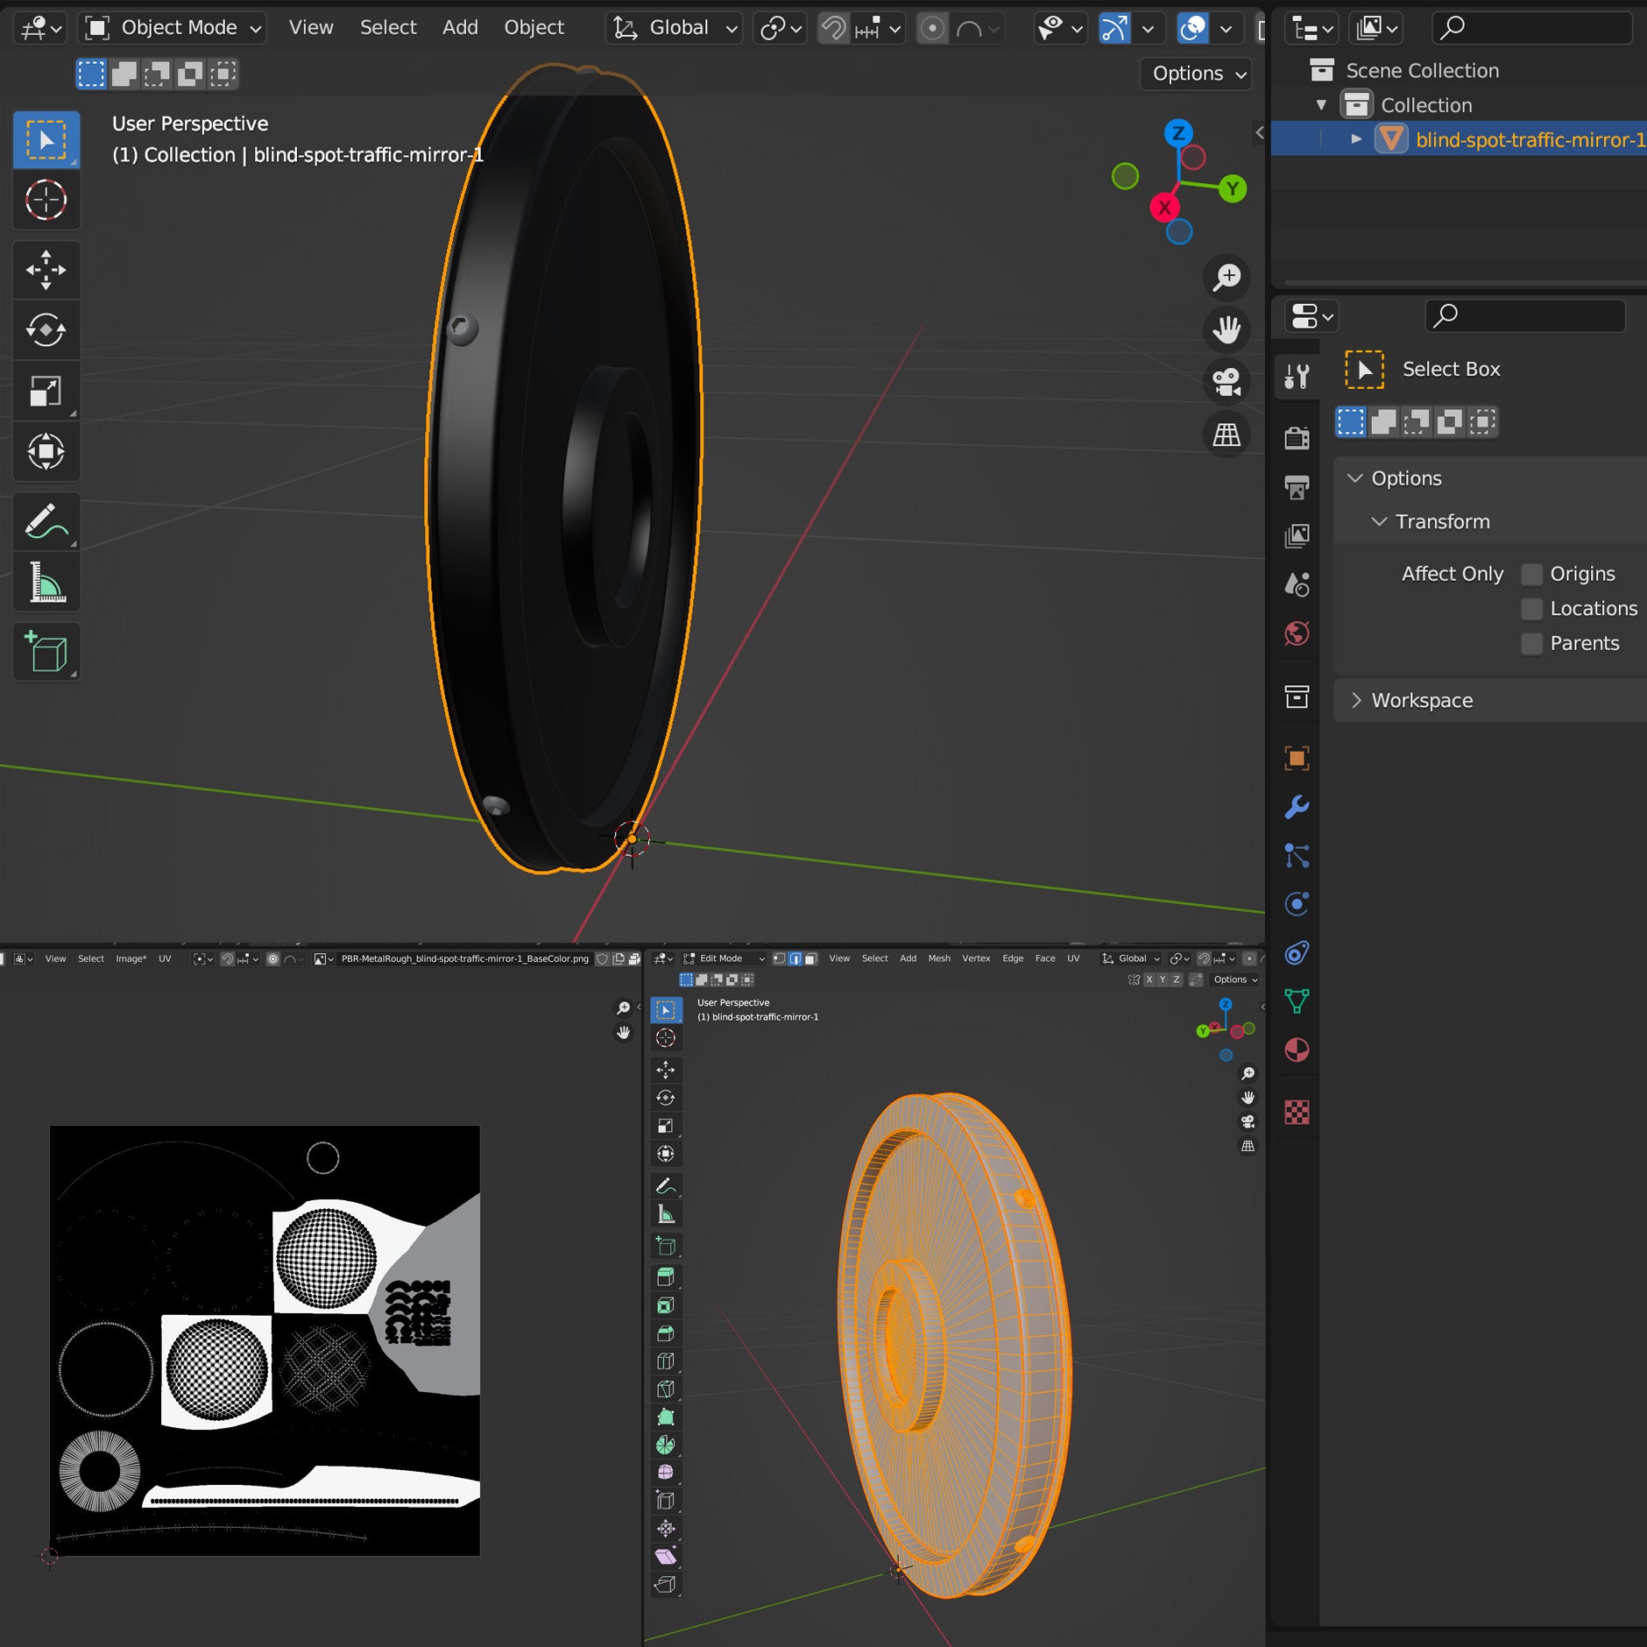Enable Affect Only Parents checkbox
This screenshot has height=1647, width=1647.
(1531, 644)
